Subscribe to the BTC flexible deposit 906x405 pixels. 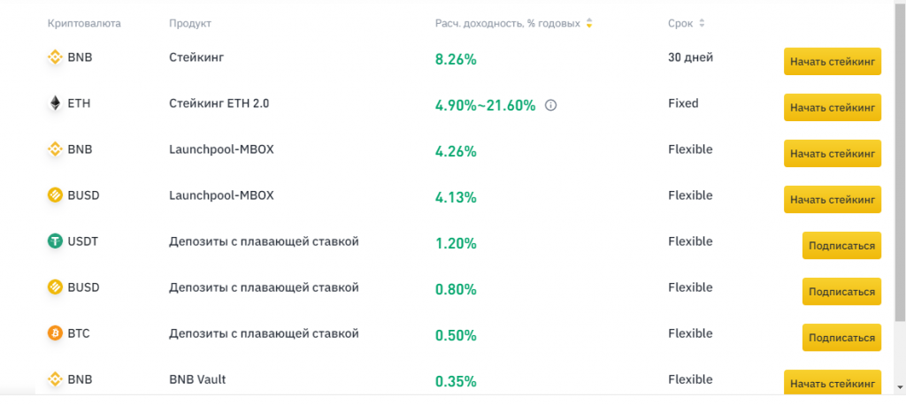tap(841, 337)
